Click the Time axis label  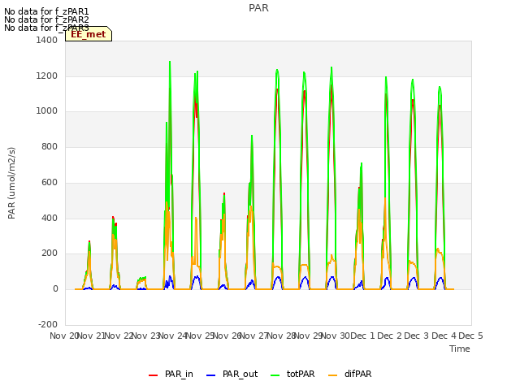[x=460, y=349]
